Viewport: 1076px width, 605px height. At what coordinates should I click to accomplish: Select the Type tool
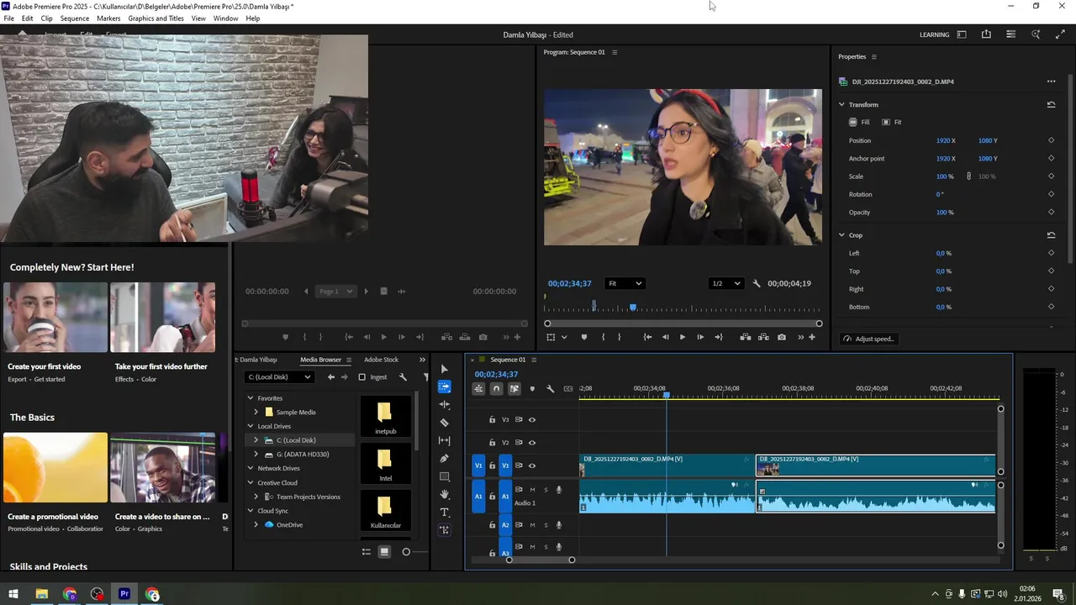tap(445, 512)
